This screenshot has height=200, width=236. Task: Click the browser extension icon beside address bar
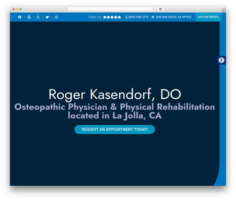160,9
